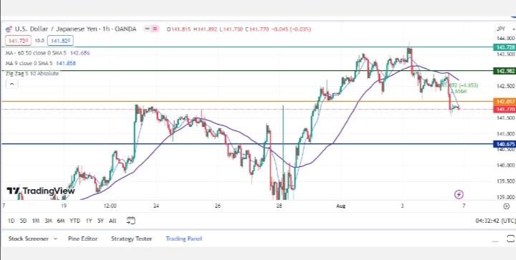Collapse the indicator legend with arrow
The height and width of the screenshot is (260, 516).
pyautogui.click(x=12, y=85)
